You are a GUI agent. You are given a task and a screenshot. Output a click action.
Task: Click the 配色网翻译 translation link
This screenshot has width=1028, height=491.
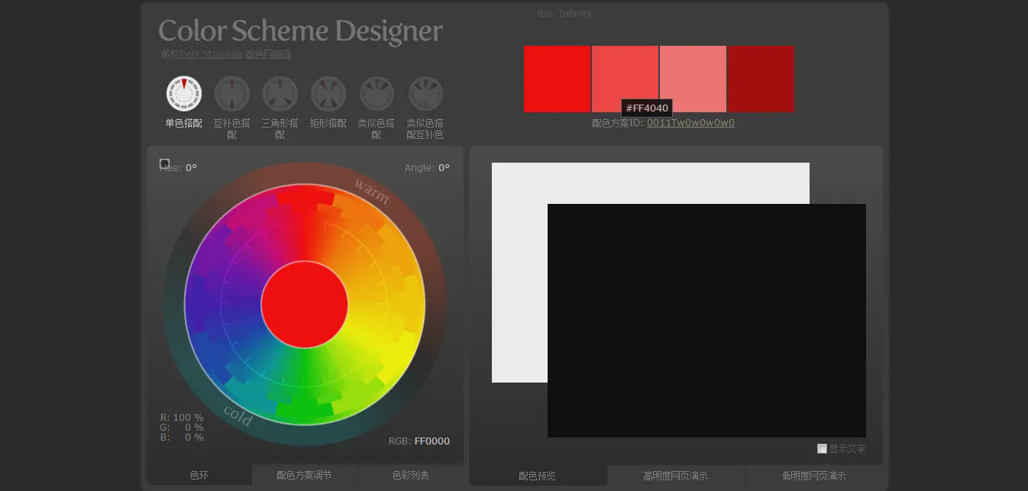[268, 54]
